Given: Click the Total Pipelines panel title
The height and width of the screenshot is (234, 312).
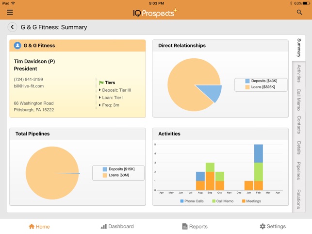Looking at the screenshot, I should pos(33,134).
